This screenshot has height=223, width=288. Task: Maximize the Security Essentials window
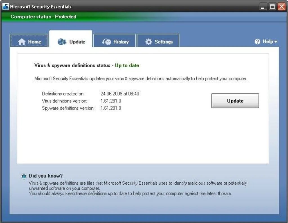pyautogui.click(x=272, y=7)
